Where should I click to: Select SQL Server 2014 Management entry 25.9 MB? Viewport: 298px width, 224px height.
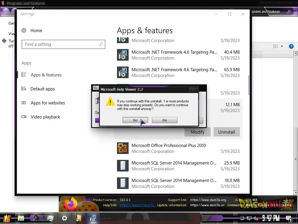click(178, 166)
